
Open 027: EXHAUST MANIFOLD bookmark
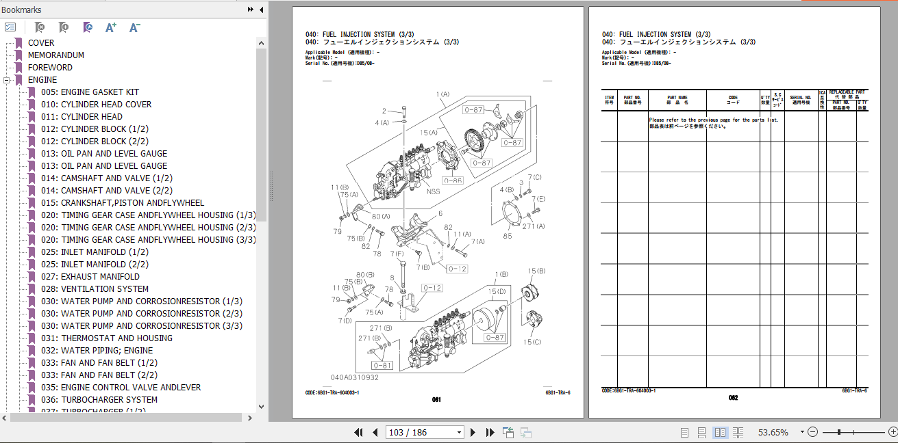pos(90,277)
